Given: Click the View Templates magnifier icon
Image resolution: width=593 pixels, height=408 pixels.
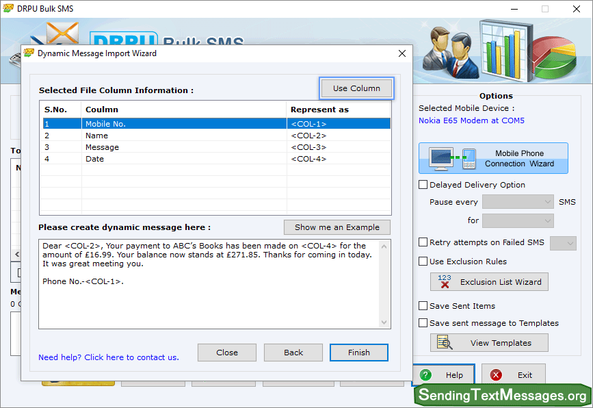Looking at the screenshot, I should pyautogui.click(x=445, y=342).
